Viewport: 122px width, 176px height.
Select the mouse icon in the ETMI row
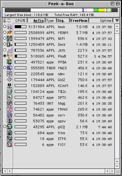9,138
